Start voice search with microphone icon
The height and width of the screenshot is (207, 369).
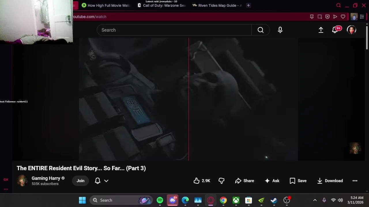click(280, 30)
